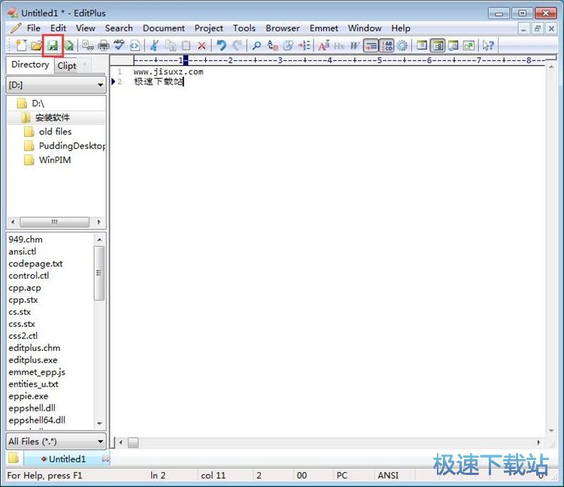Click the Open file folder icon
The width and height of the screenshot is (564, 487).
(36, 46)
